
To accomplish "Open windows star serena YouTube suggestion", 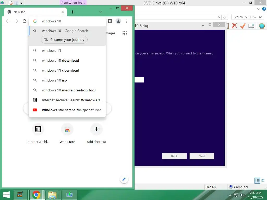I will tap(67, 110).
